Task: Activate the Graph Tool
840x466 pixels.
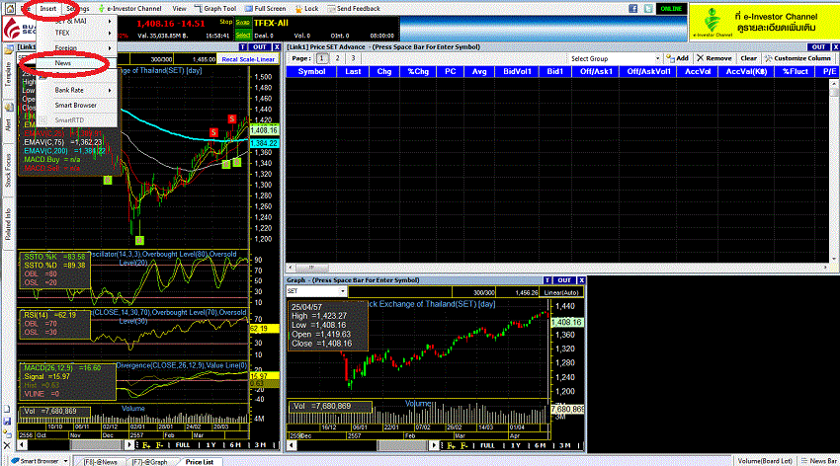Action: (215, 9)
